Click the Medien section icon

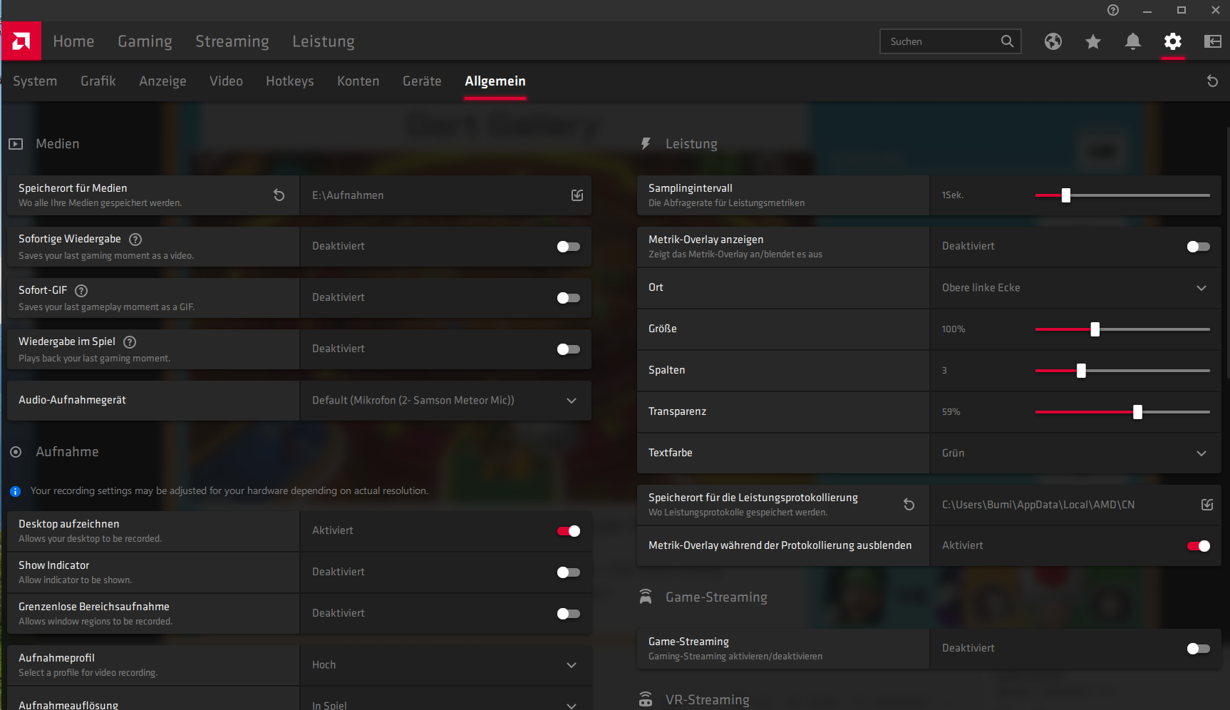16,144
